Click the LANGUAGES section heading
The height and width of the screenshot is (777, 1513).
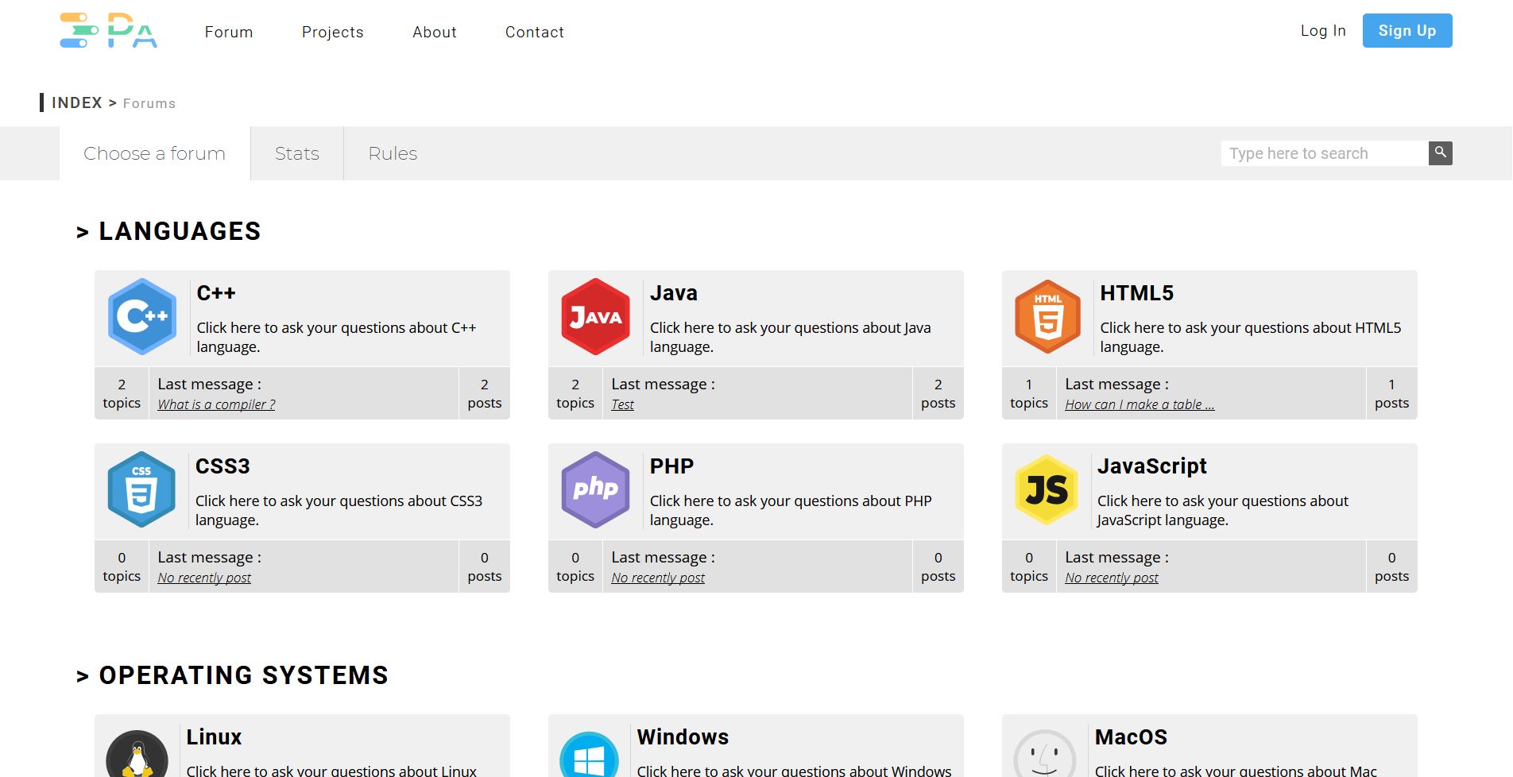click(x=180, y=231)
